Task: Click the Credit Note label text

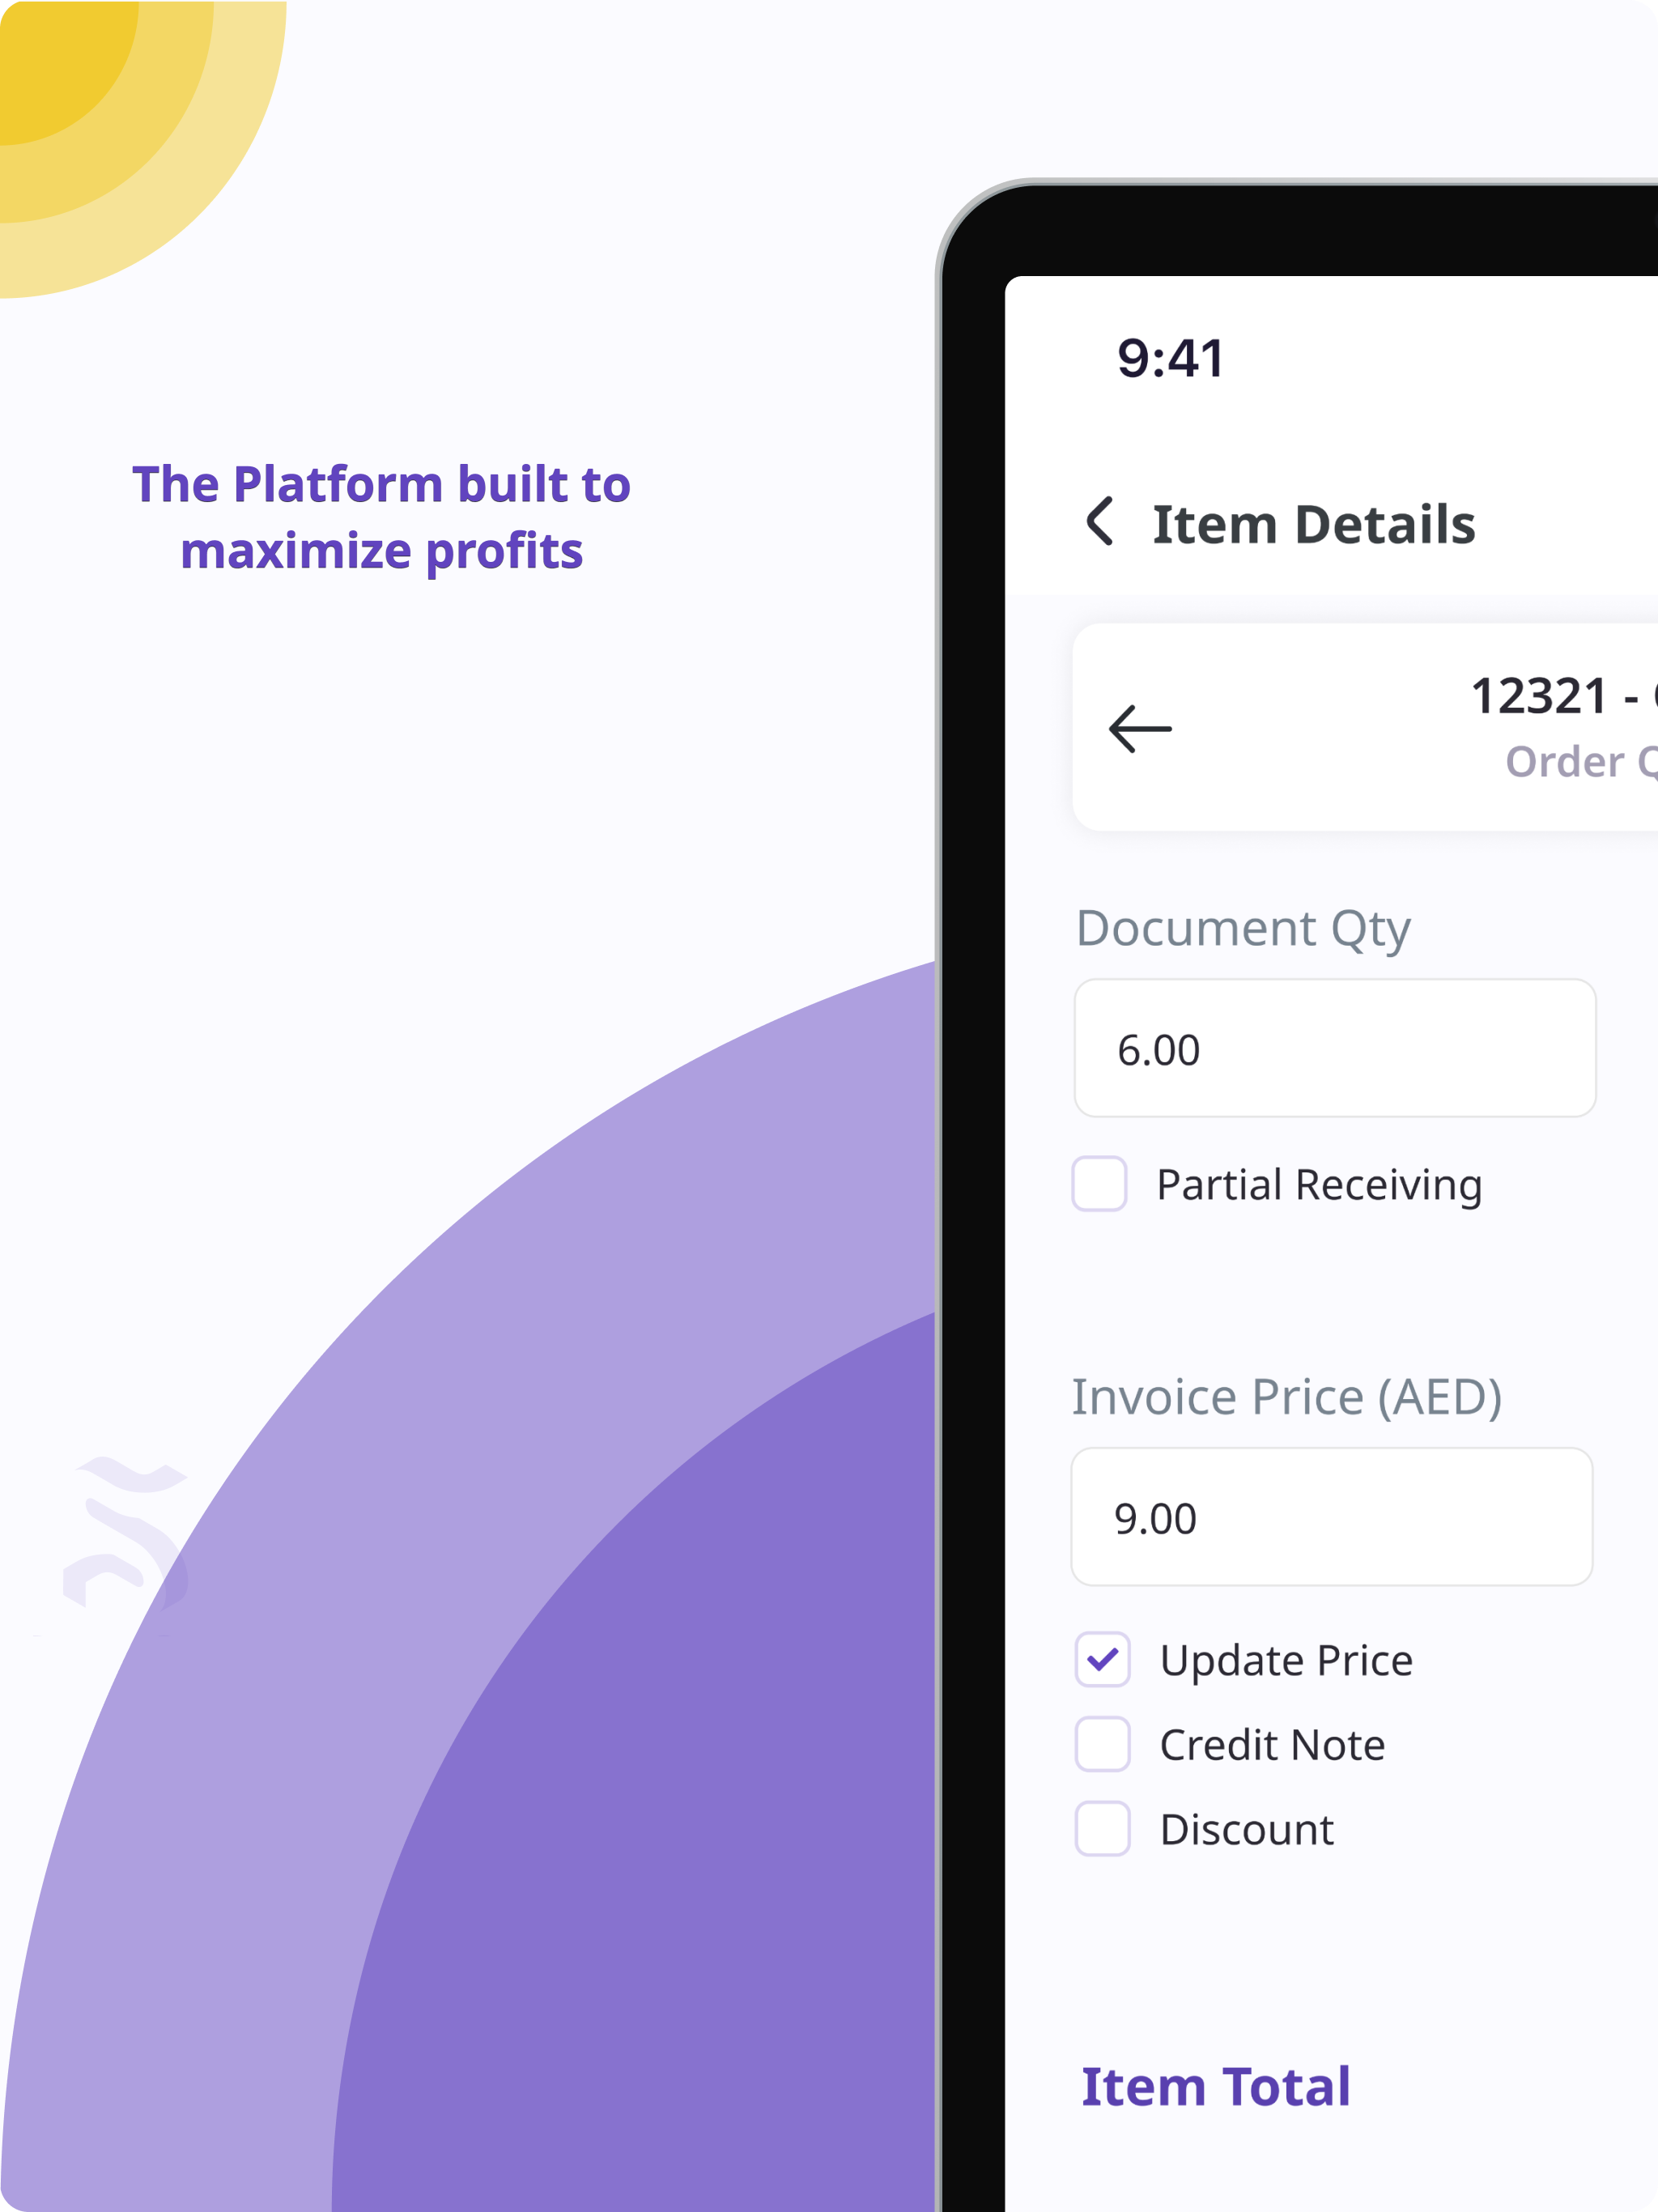Action: 1272,1745
